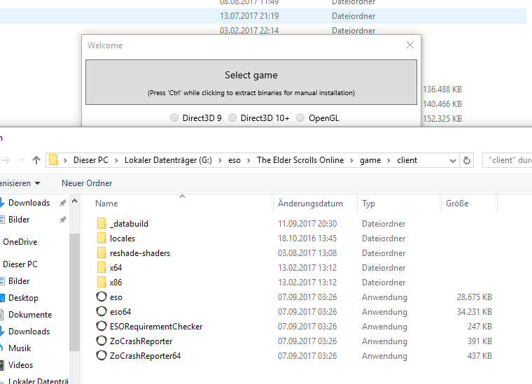Screen dimensions: 532x384
Task: Click the 437 KB size cell
Action: 479,356
